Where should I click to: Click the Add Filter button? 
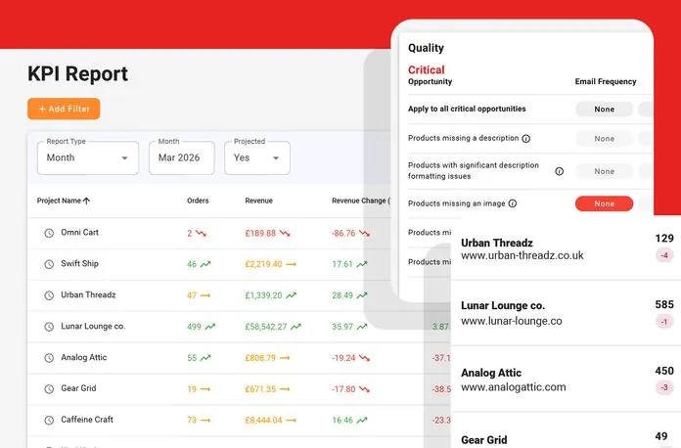pyautogui.click(x=64, y=109)
